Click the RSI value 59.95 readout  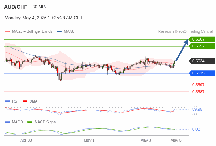coord(197,109)
